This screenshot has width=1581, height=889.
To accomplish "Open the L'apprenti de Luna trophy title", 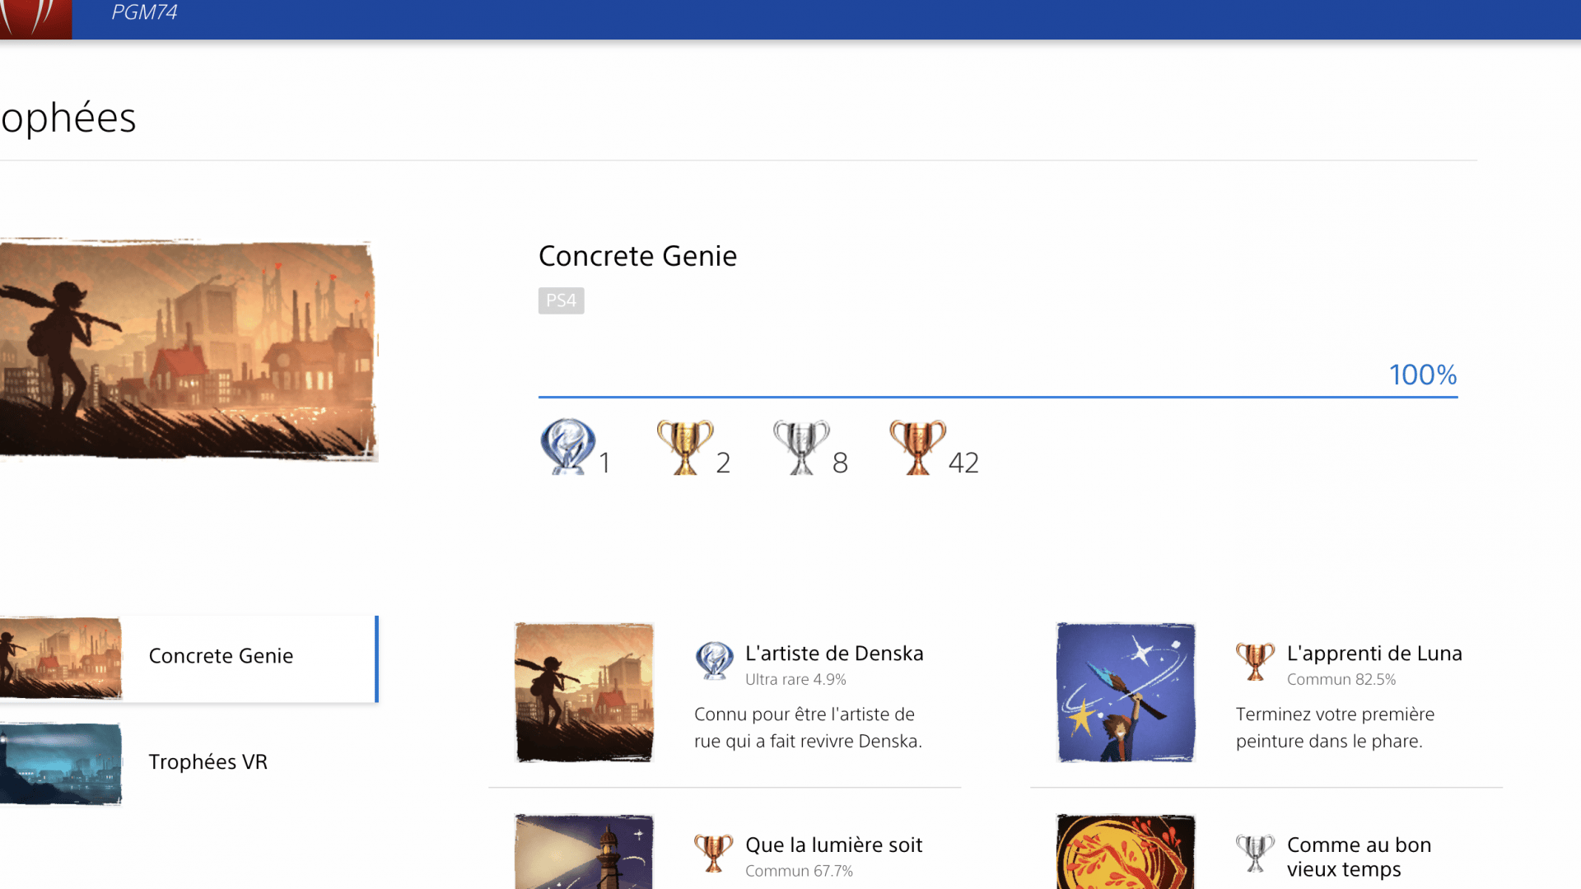I will click(1374, 654).
